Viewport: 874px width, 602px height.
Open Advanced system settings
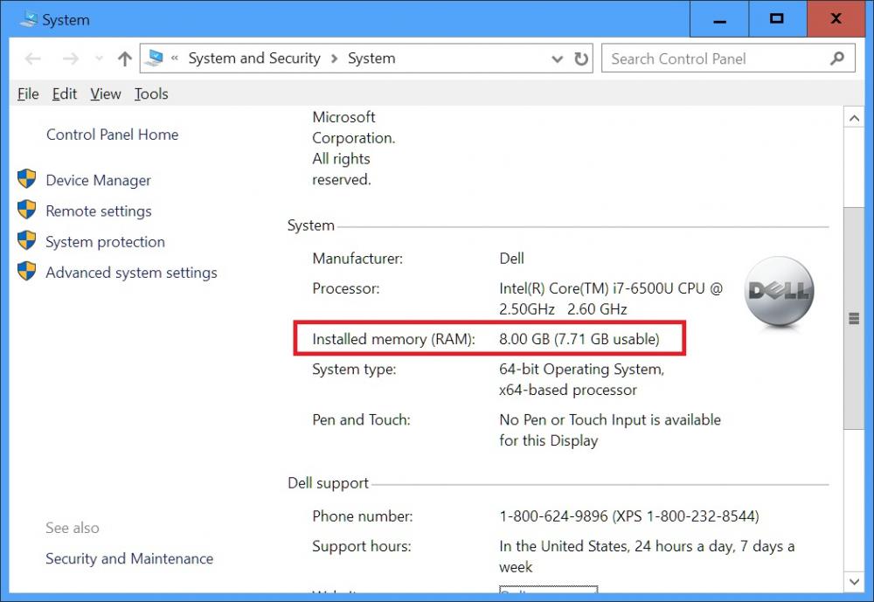(x=132, y=272)
